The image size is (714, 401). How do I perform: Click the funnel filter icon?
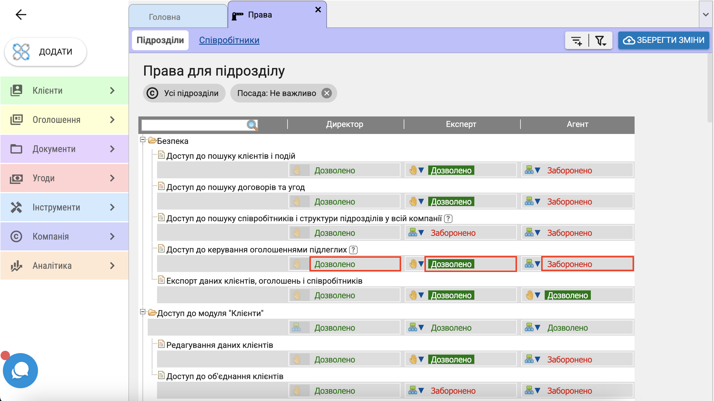[600, 41]
